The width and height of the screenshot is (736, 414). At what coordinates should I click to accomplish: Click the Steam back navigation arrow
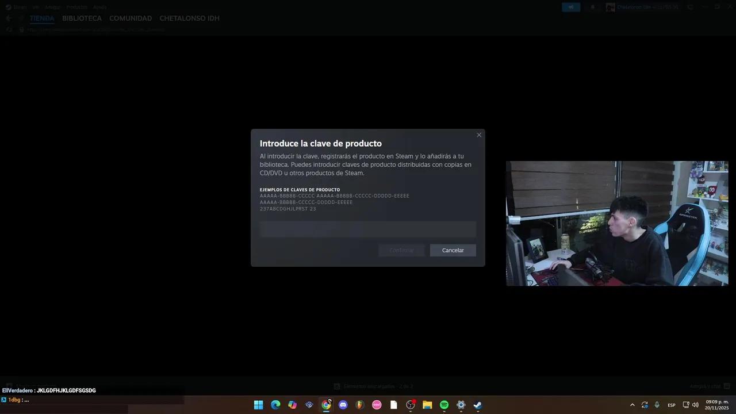pyautogui.click(x=9, y=18)
